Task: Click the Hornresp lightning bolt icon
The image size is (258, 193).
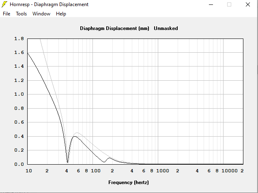Action: (x=4, y=4)
